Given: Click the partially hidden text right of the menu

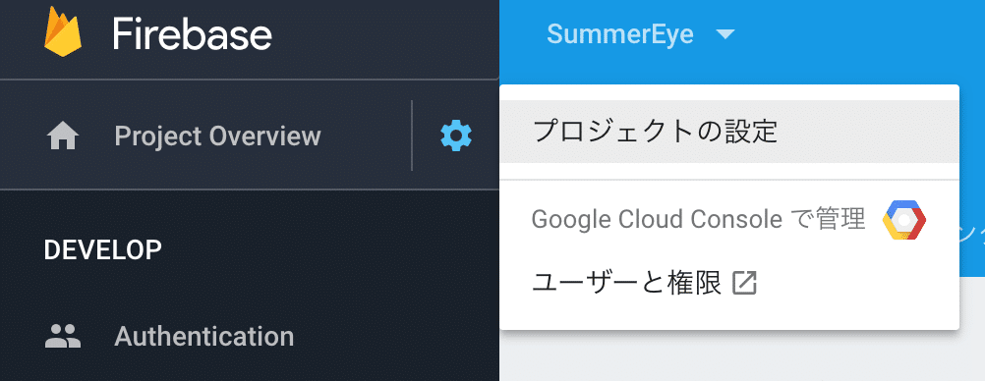Looking at the screenshot, I should 972,235.
